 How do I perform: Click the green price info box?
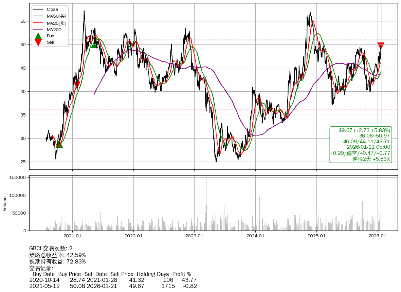(361, 145)
